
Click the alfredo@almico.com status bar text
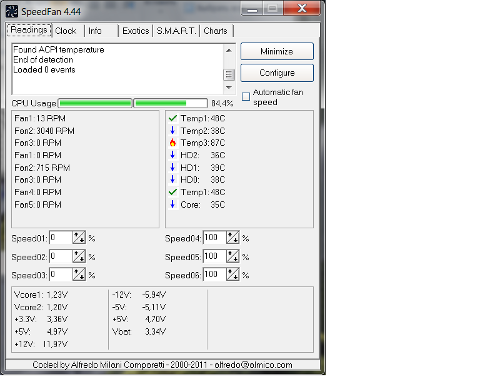pyautogui.click(x=253, y=365)
